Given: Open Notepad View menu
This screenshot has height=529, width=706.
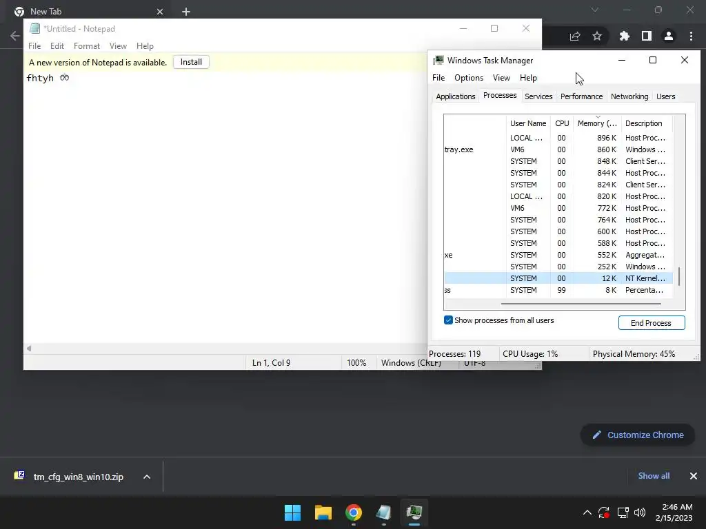Looking at the screenshot, I should (118, 46).
